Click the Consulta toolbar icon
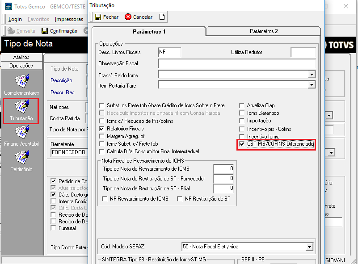The height and width of the screenshot is (264, 358). (x=11, y=31)
